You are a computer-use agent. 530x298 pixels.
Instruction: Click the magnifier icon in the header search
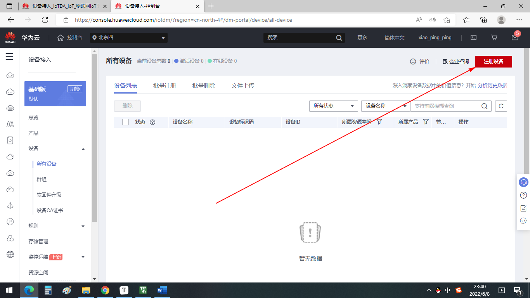[x=339, y=38]
